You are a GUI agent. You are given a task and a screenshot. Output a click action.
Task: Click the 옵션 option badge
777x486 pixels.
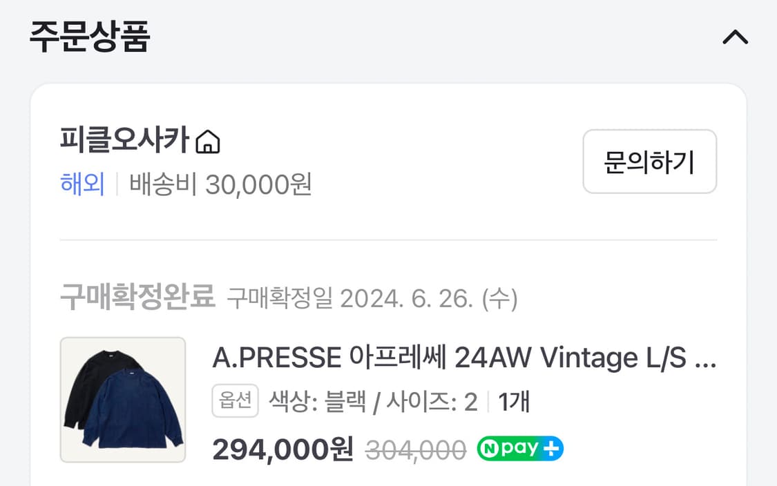point(235,400)
